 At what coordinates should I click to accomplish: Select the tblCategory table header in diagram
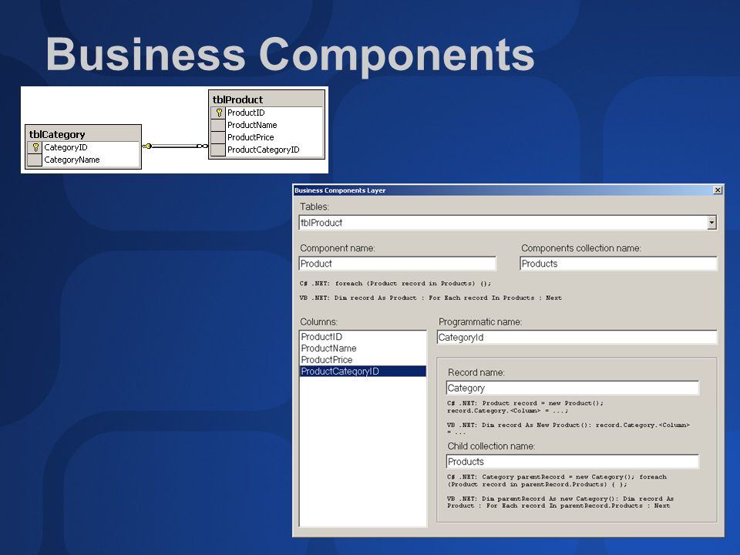point(83,134)
